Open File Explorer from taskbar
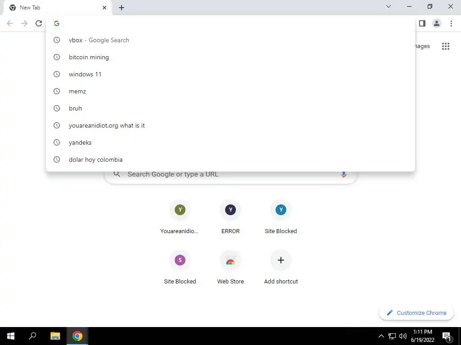The image size is (461, 345). click(55, 336)
